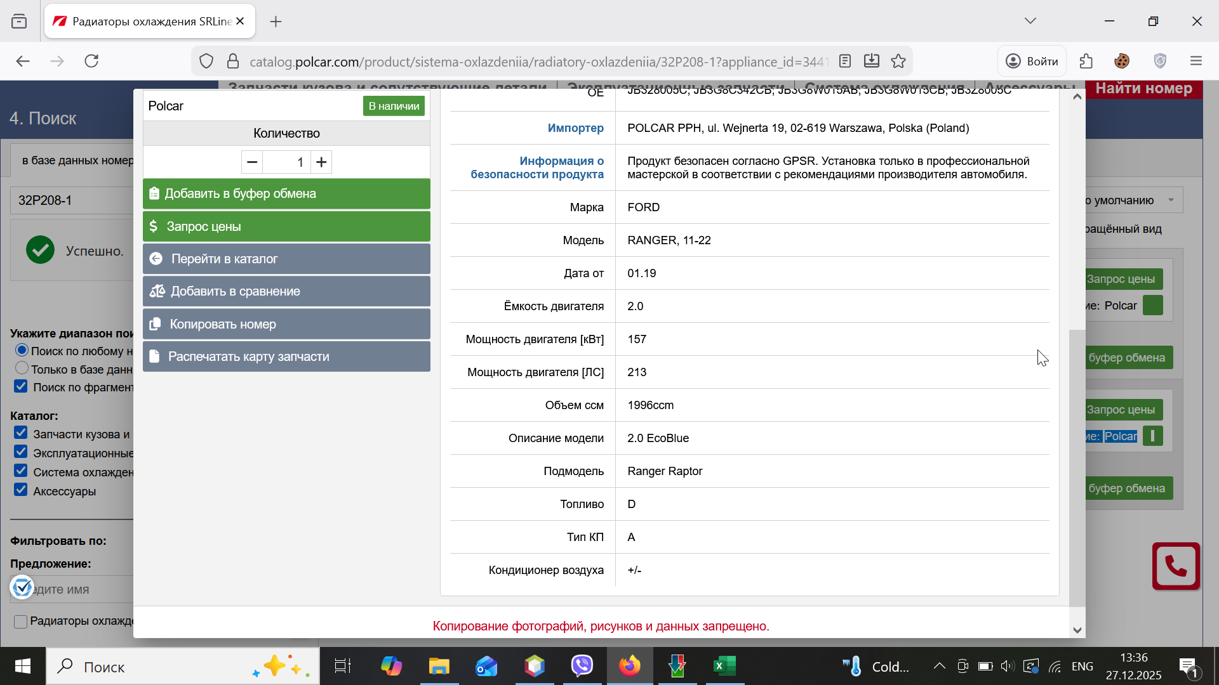Reload the page with refresh icon
Image resolution: width=1219 pixels, height=685 pixels.
91,61
